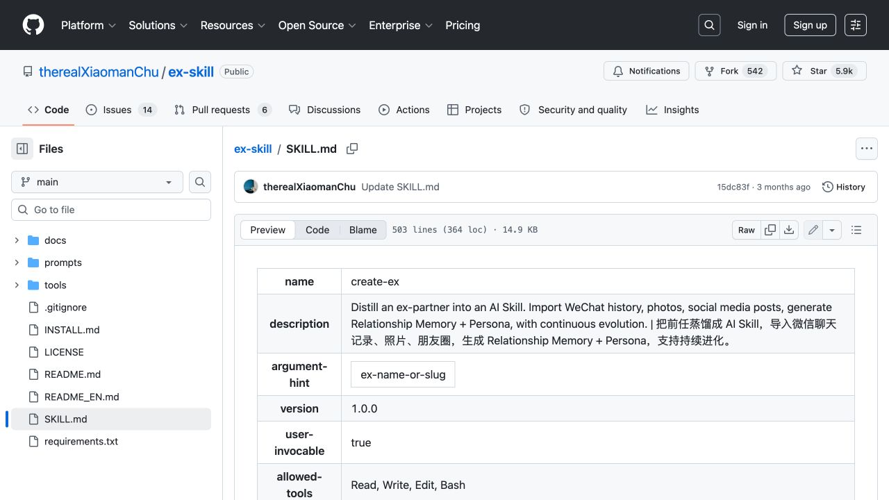This screenshot has width=889, height=500.
Task: Download the raw SKILL.md file
Action: pyautogui.click(x=789, y=230)
